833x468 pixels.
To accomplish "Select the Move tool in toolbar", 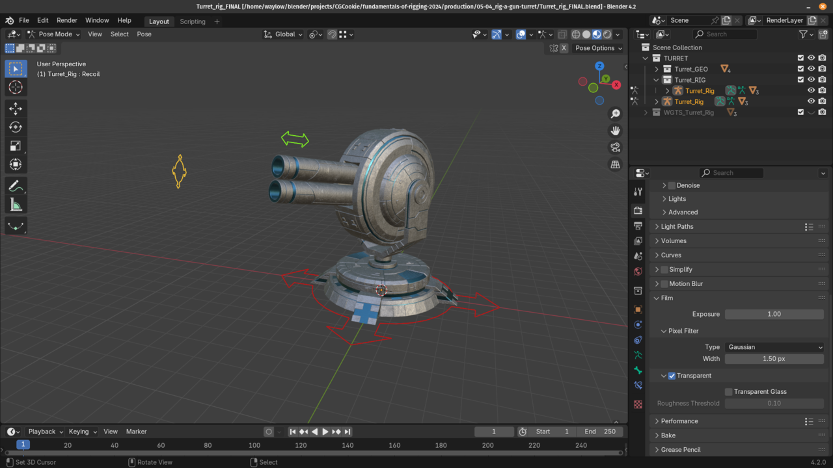I will pos(16,109).
